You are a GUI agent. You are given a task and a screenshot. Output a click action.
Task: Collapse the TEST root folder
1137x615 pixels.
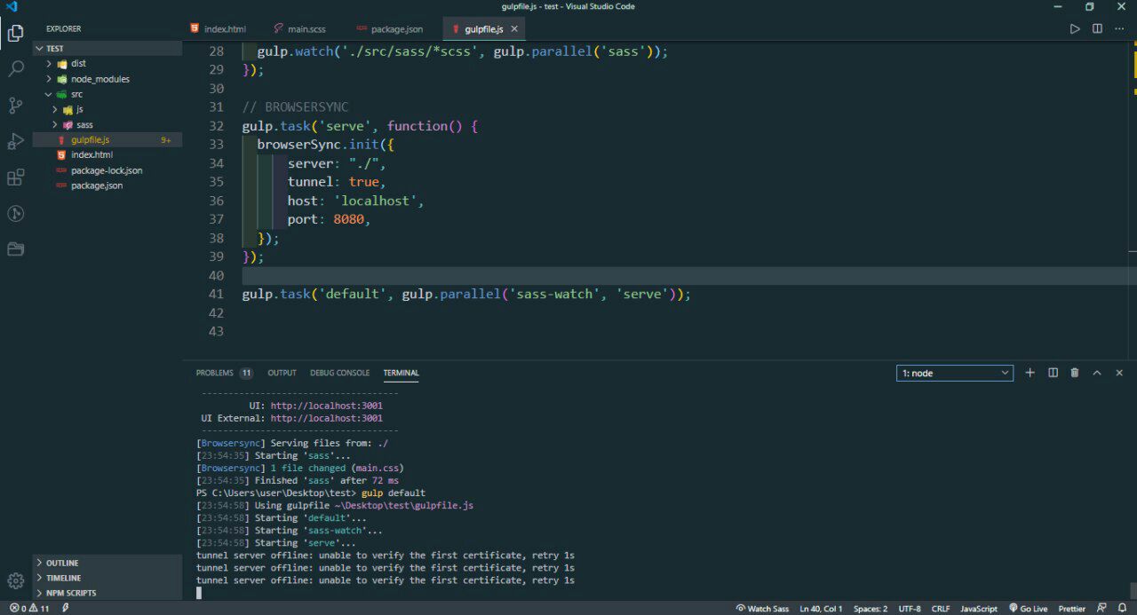pyautogui.click(x=107, y=49)
